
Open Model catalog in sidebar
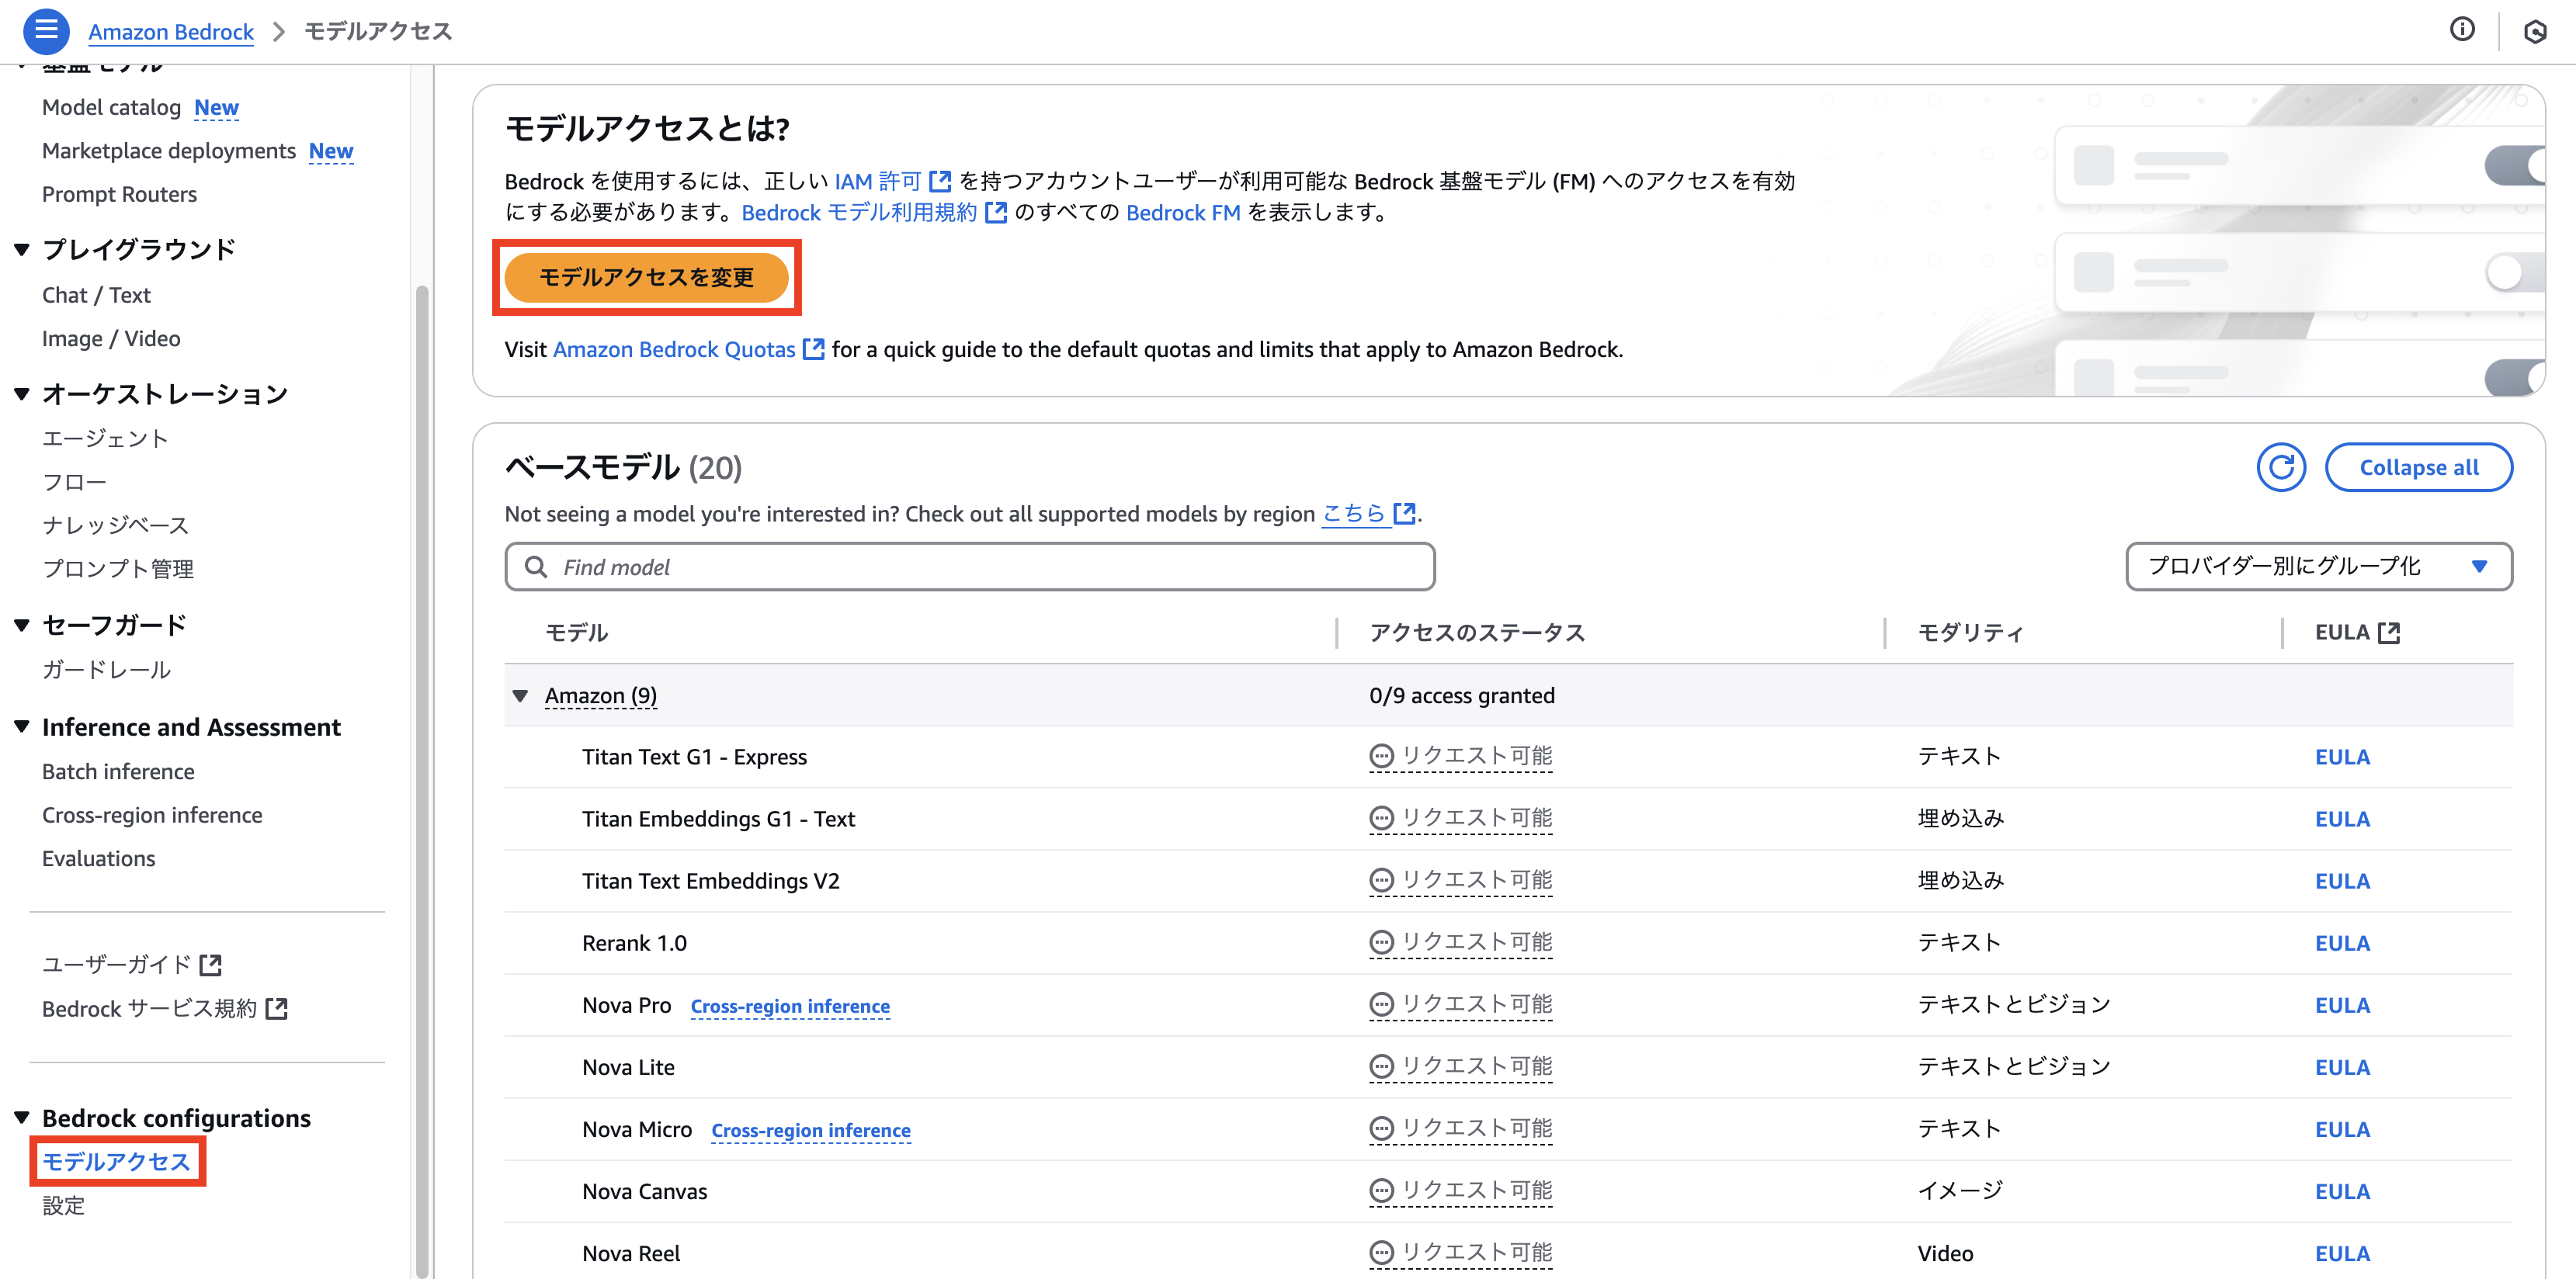[111, 107]
